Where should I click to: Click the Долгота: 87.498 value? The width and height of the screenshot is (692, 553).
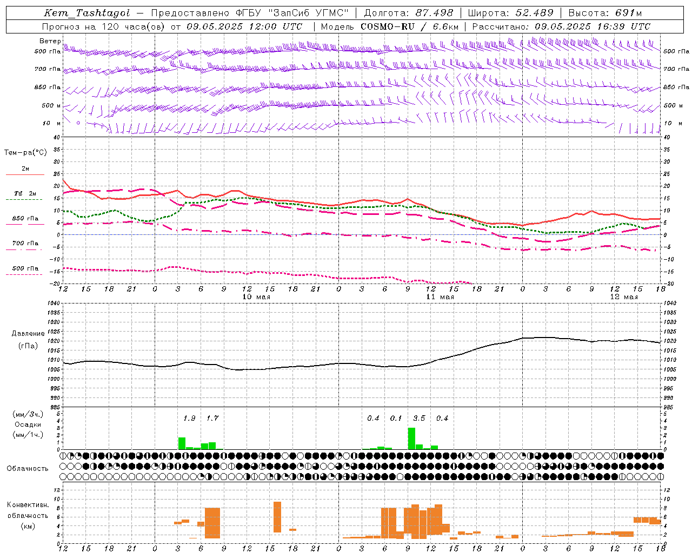tap(409, 13)
